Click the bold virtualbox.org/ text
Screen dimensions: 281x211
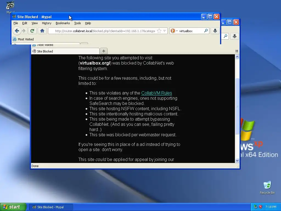95,63
